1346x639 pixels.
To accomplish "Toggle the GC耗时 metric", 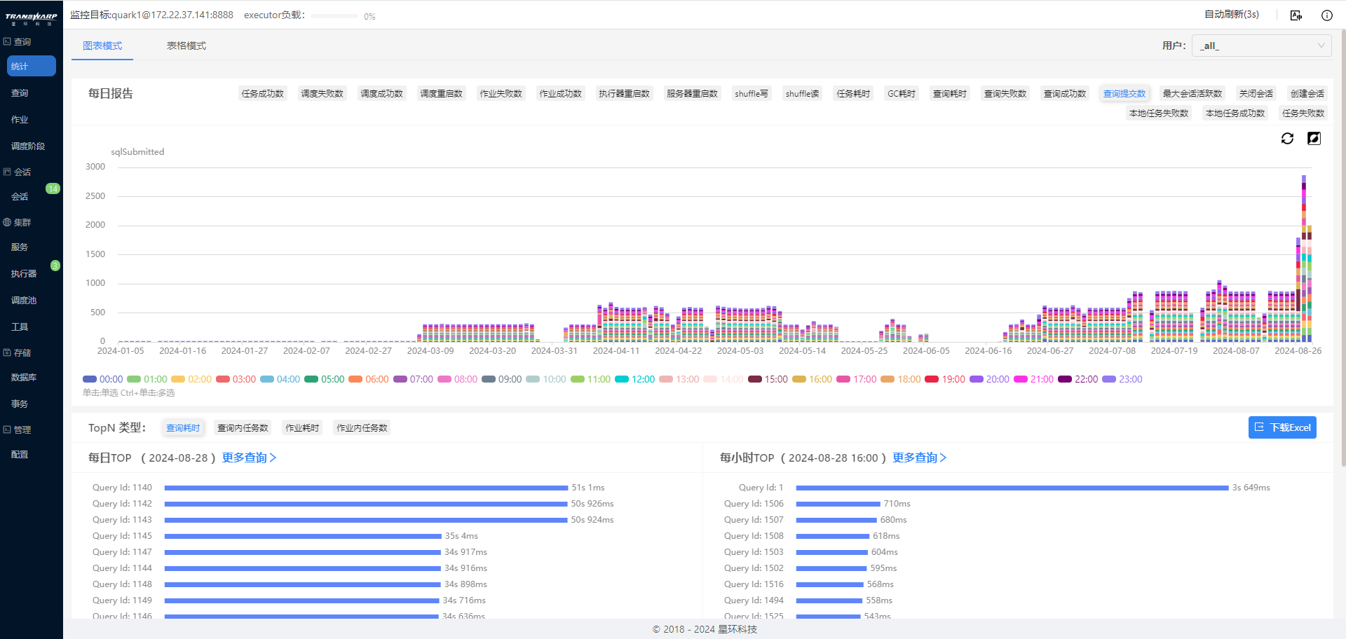I will click(902, 94).
